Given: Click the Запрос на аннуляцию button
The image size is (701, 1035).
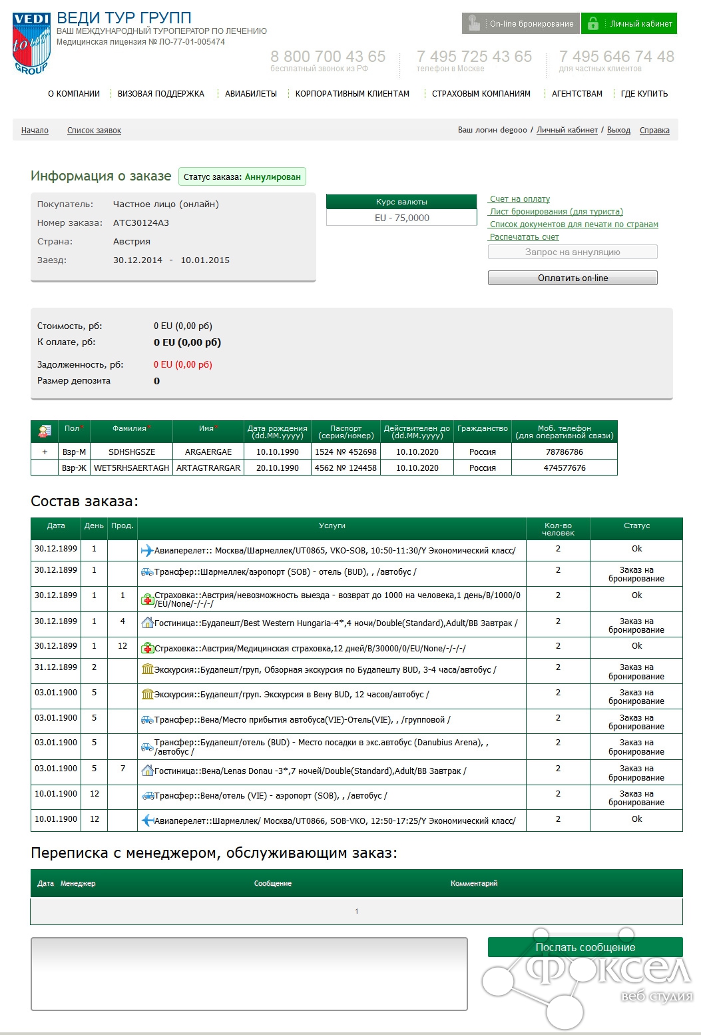Looking at the screenshot, I should point(573,252).
